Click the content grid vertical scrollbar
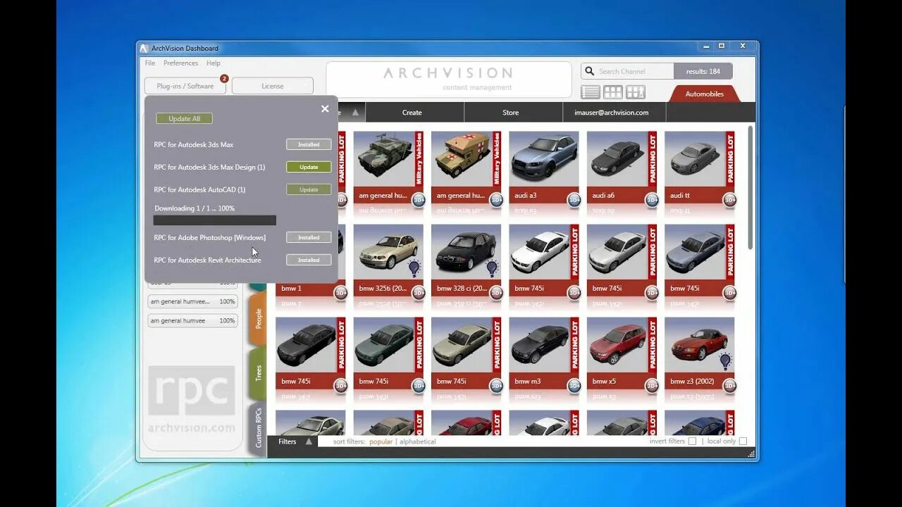This screenshot has height=507, width=902. coord(750,187)
